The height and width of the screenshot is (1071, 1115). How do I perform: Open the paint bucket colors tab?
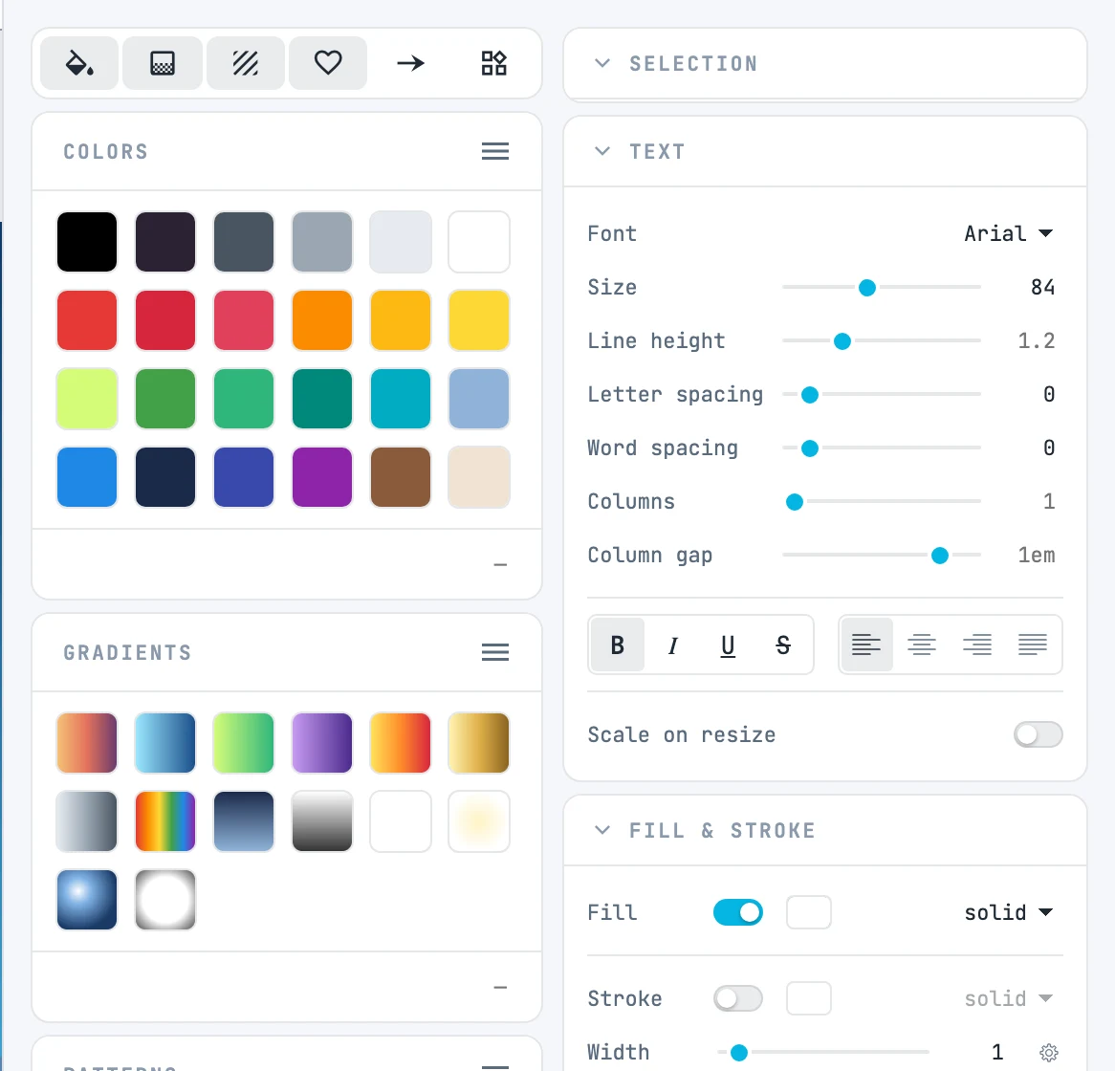point(79,63)
